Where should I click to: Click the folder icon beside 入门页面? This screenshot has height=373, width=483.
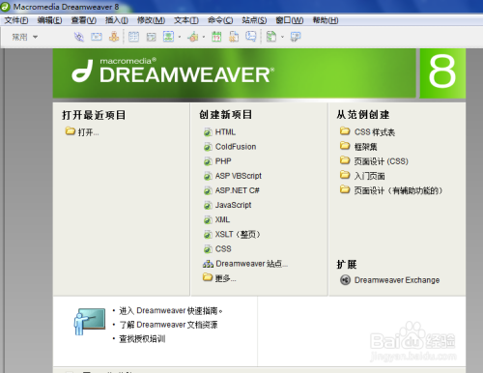(345, 175)
